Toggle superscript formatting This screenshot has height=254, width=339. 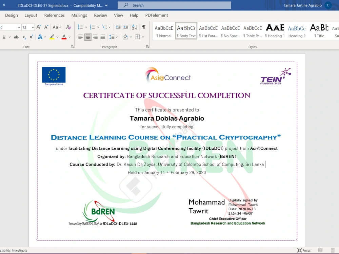[31, 37]
